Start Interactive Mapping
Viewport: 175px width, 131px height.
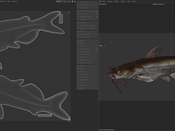point(87,25)
